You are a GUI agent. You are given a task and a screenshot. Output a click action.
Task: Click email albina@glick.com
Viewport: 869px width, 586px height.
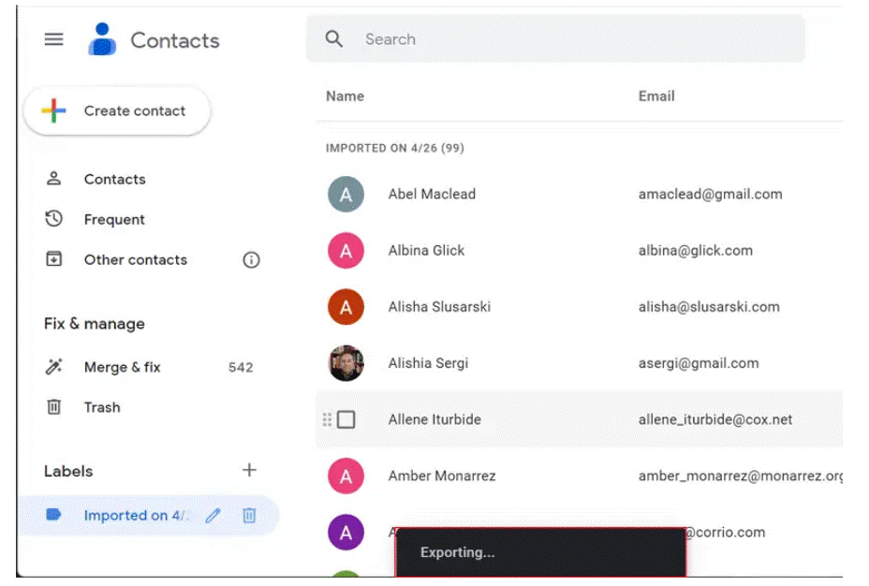(696, 251)
